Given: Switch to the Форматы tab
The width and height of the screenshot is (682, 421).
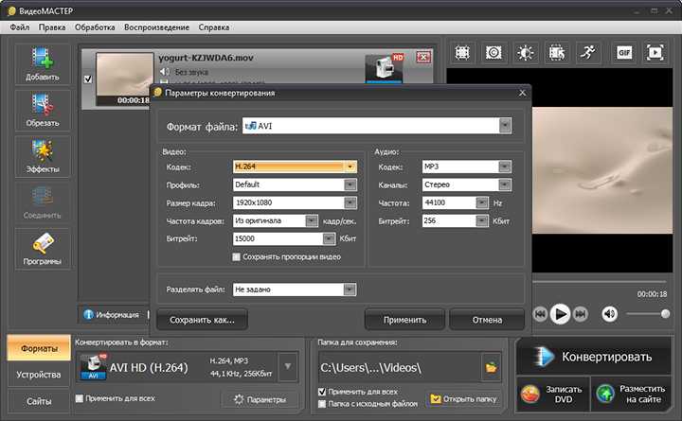Looking at the screenshot, I should pos(39,348).
